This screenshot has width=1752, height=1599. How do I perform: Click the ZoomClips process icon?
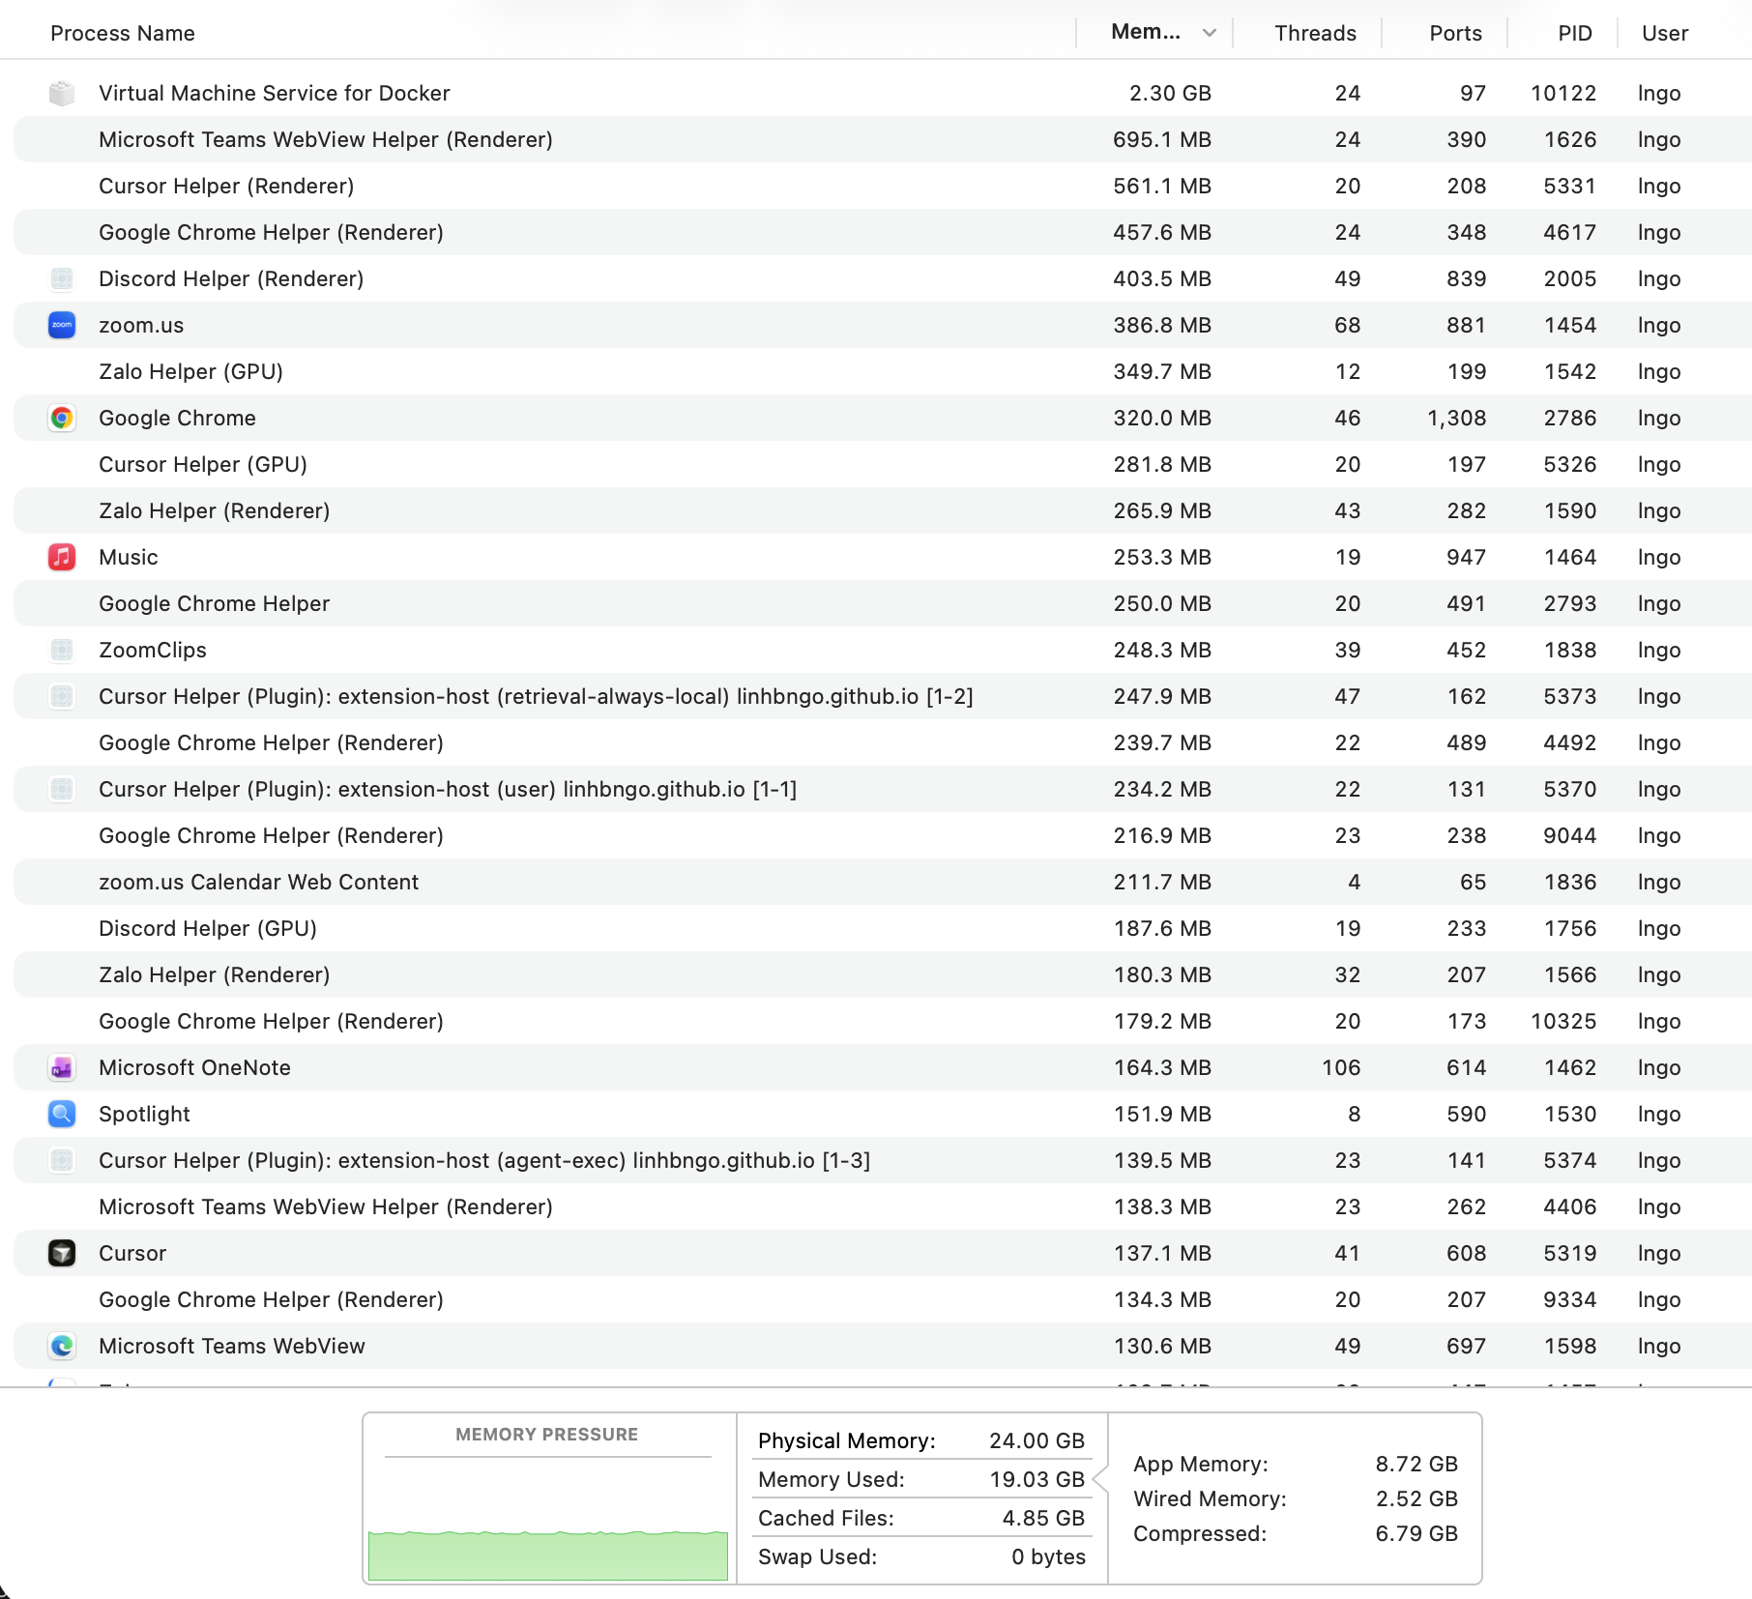[62, 650]
